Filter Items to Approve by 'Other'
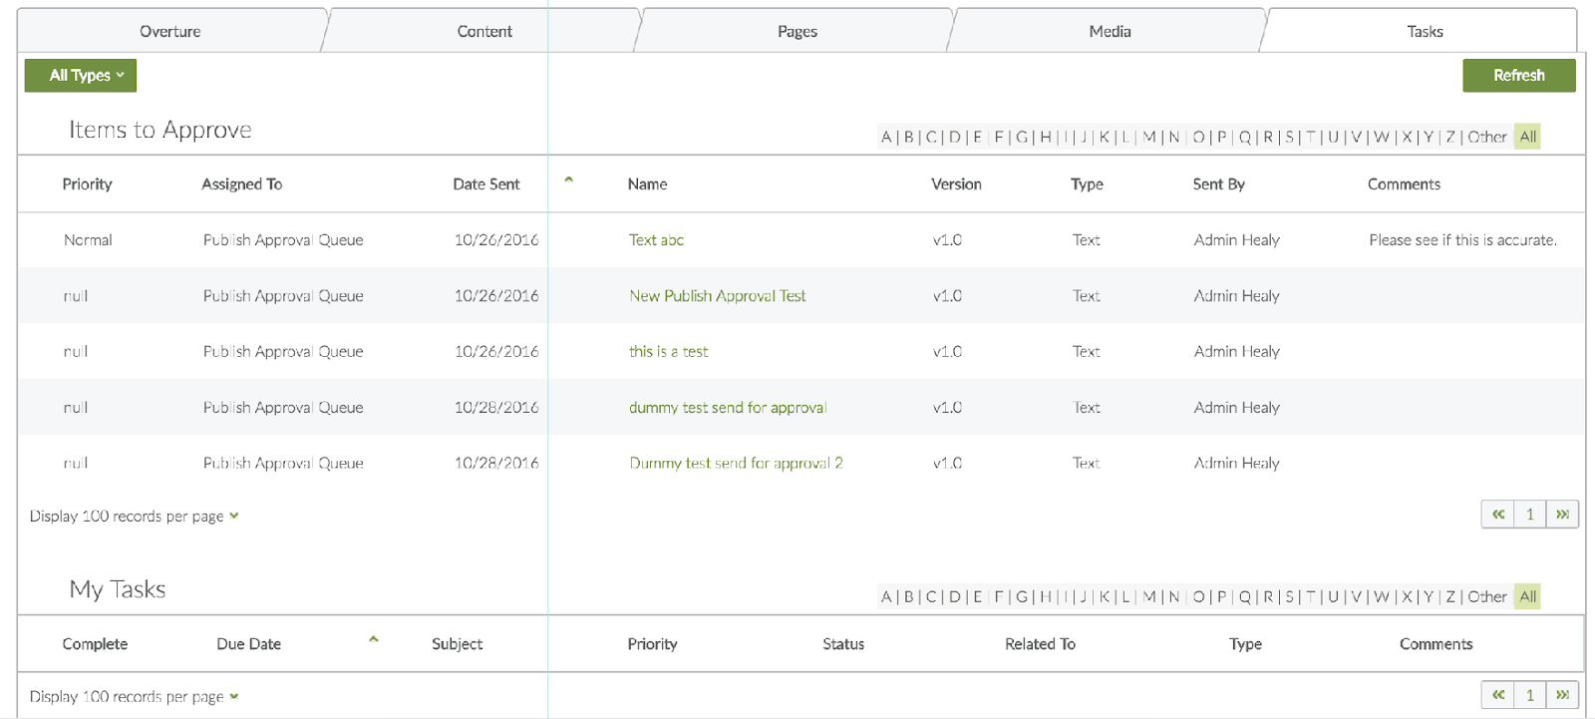 (x=1486, y=138)
